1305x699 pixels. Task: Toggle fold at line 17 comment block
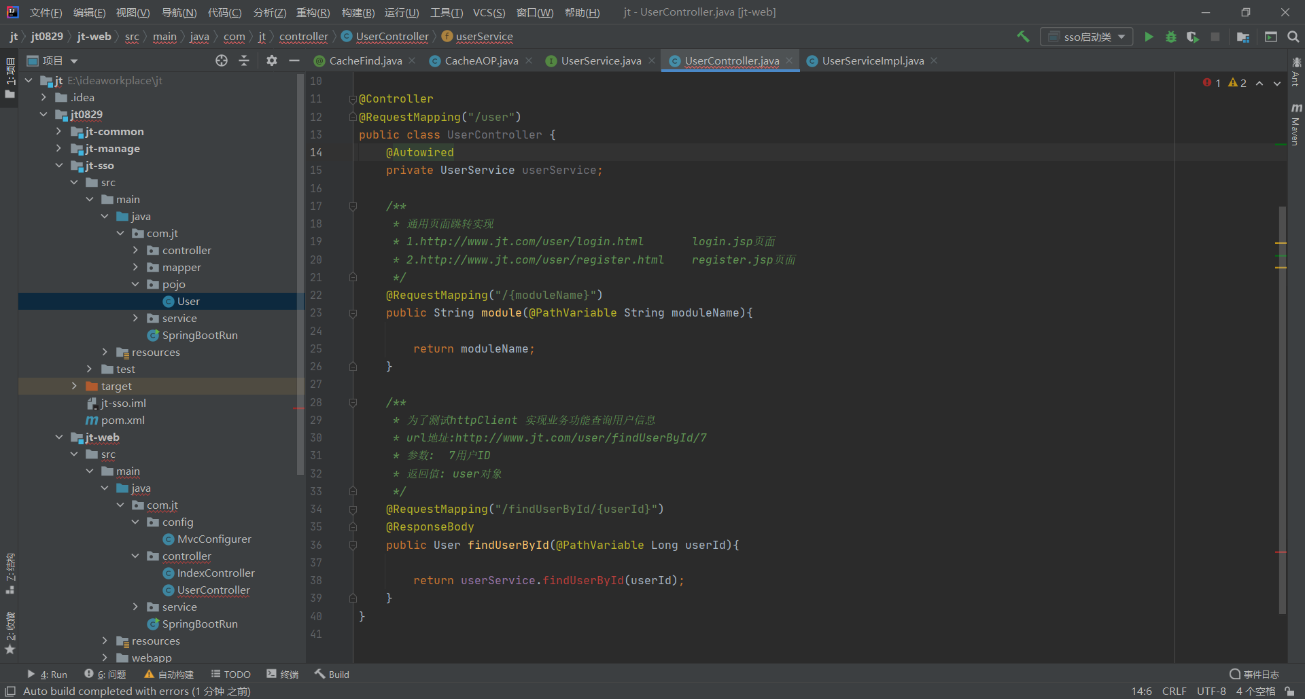pyautogui.click(x=353, y=206)
